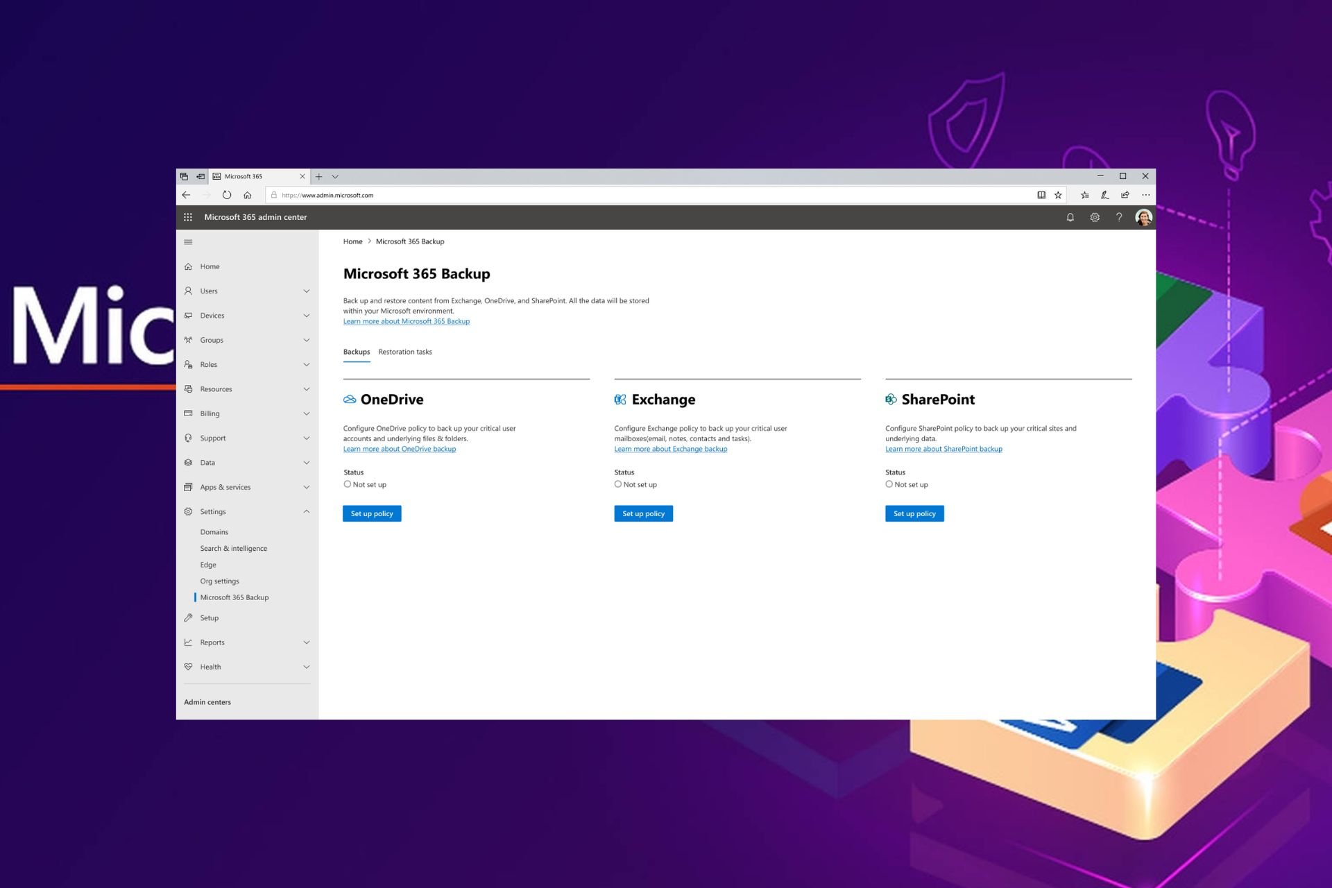
Task: Open Learn more about SharePoint backup
Action: pos(943,449)
